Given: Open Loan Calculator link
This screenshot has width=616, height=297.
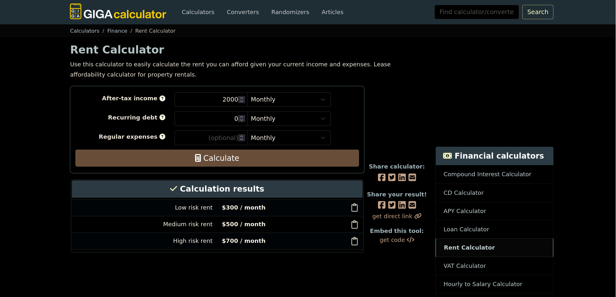Looking at the screenshot, I should (494, 229).
